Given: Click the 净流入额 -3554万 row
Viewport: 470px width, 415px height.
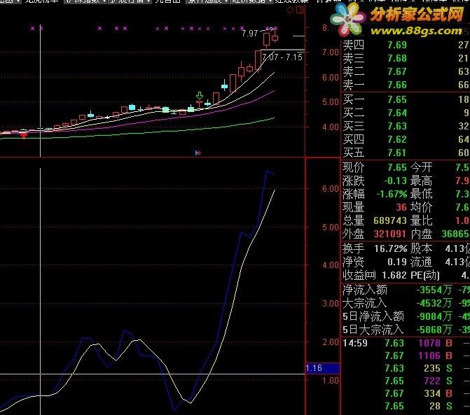Looking at the screenshot, I should (x=406, y=290).
